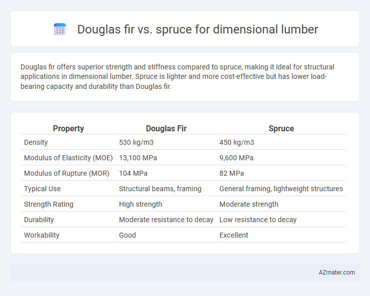Select 'Modulus of Elasticity (MOE)' row label
370x296 pixels.
click(68, 158)
